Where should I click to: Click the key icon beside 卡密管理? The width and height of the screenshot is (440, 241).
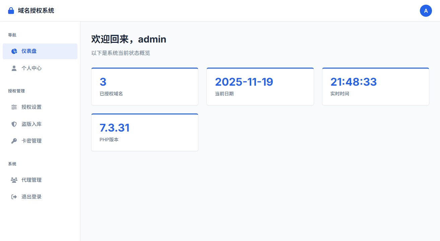14,141
